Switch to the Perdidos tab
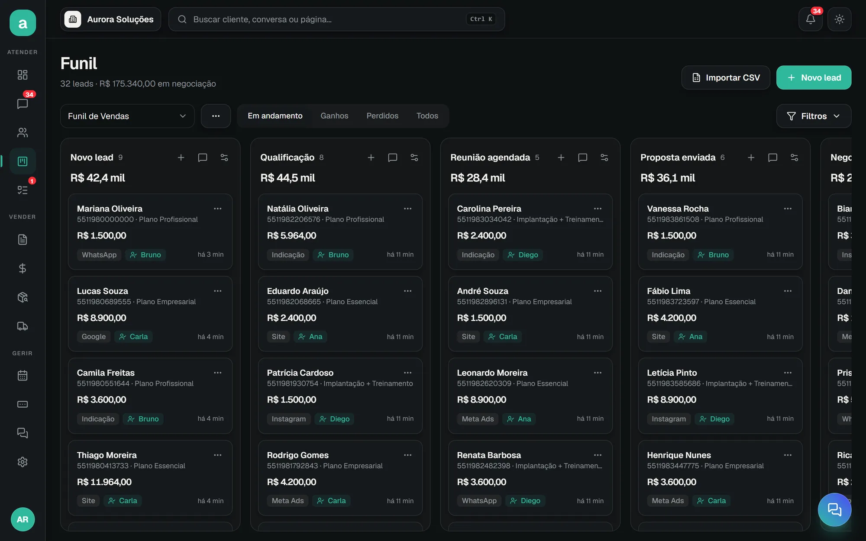Screen dimensions: 866x541 point(382,116)
